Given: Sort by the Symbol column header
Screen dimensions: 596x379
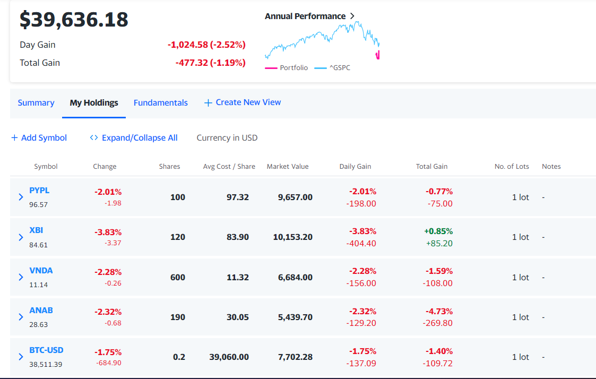Looking at the screenshot, I should [x=46, y=167].
